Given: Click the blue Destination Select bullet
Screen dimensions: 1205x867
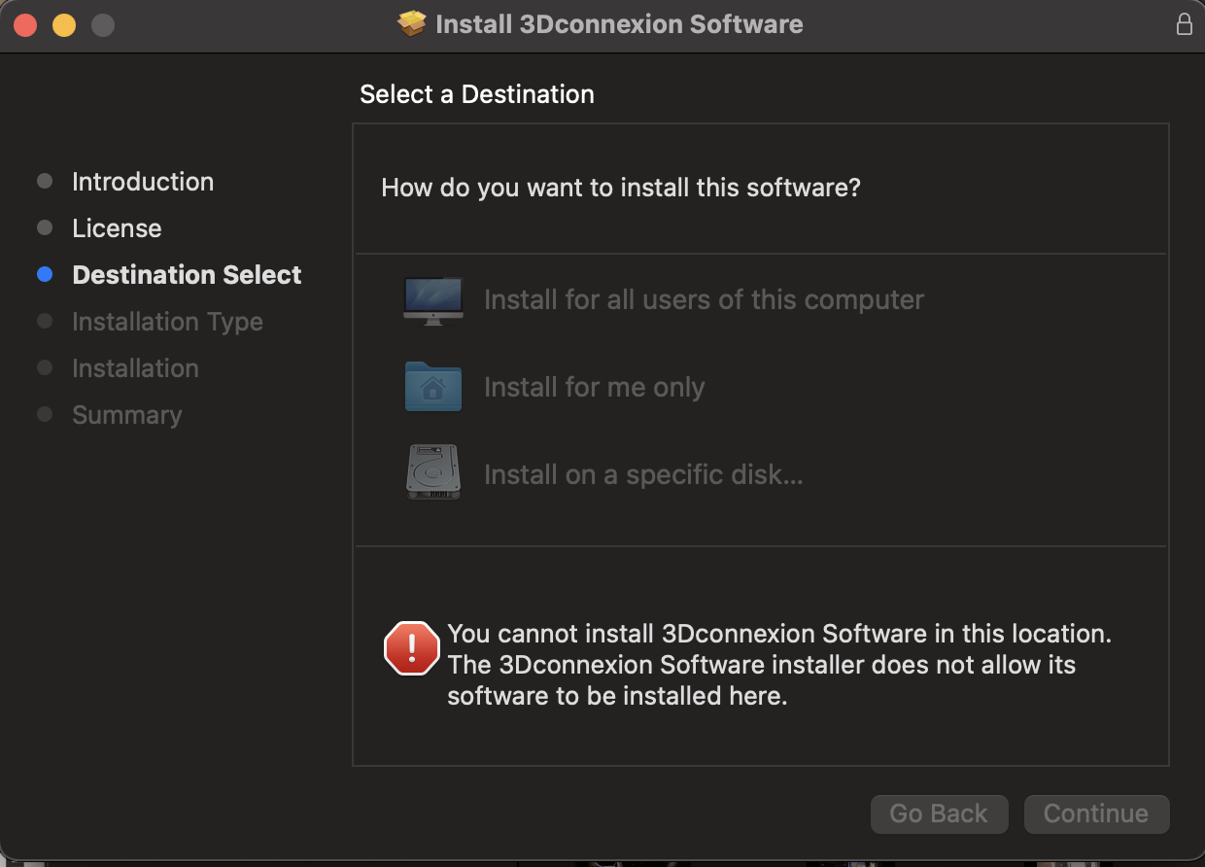Looking at the screenshot, I should coord(45,275).
